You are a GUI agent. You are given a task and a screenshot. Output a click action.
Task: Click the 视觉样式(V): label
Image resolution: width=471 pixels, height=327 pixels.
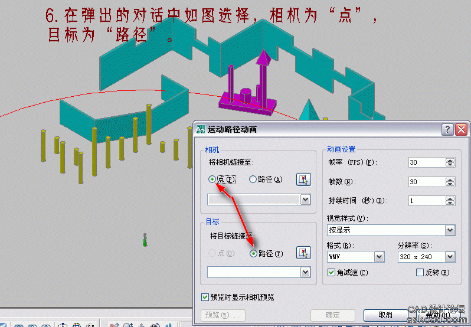pos(347,218)
